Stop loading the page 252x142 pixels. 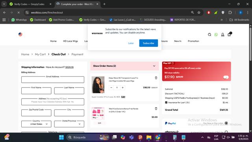[x=19, y=13]
